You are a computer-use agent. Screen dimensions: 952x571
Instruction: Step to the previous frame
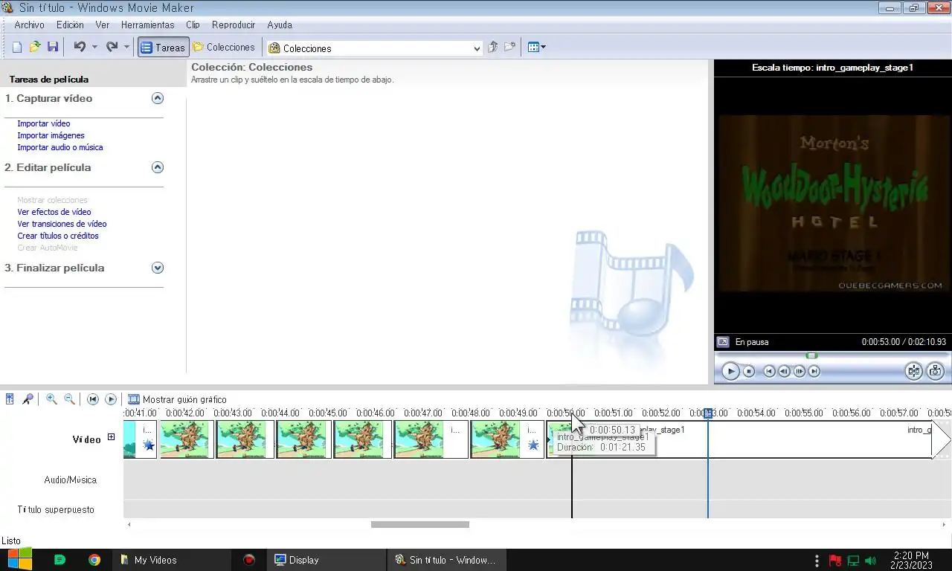[x=784, y=371]
